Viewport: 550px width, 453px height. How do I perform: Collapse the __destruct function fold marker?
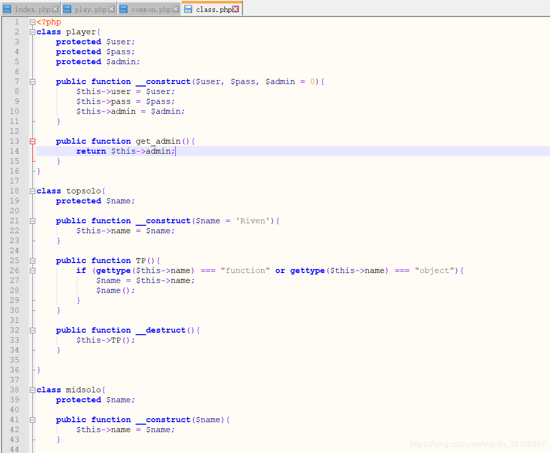[x=33, y=330]
